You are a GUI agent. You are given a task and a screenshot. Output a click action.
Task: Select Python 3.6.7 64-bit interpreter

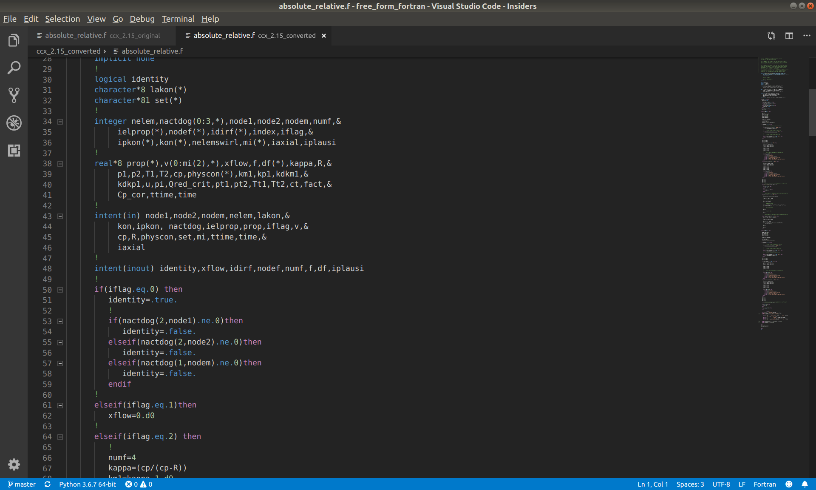(x=88, y=484)
